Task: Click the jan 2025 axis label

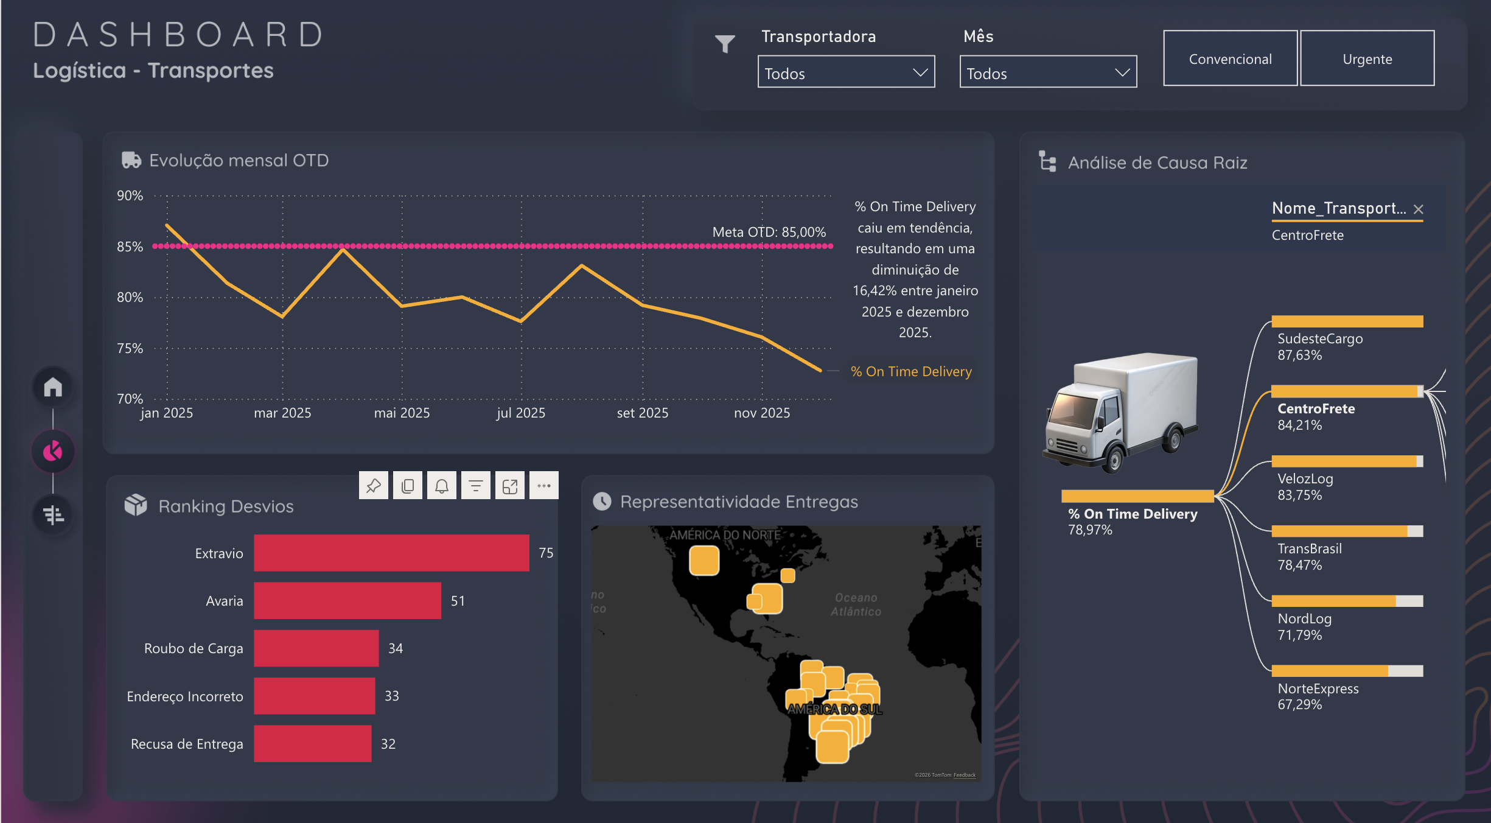Action: (167, 413)
